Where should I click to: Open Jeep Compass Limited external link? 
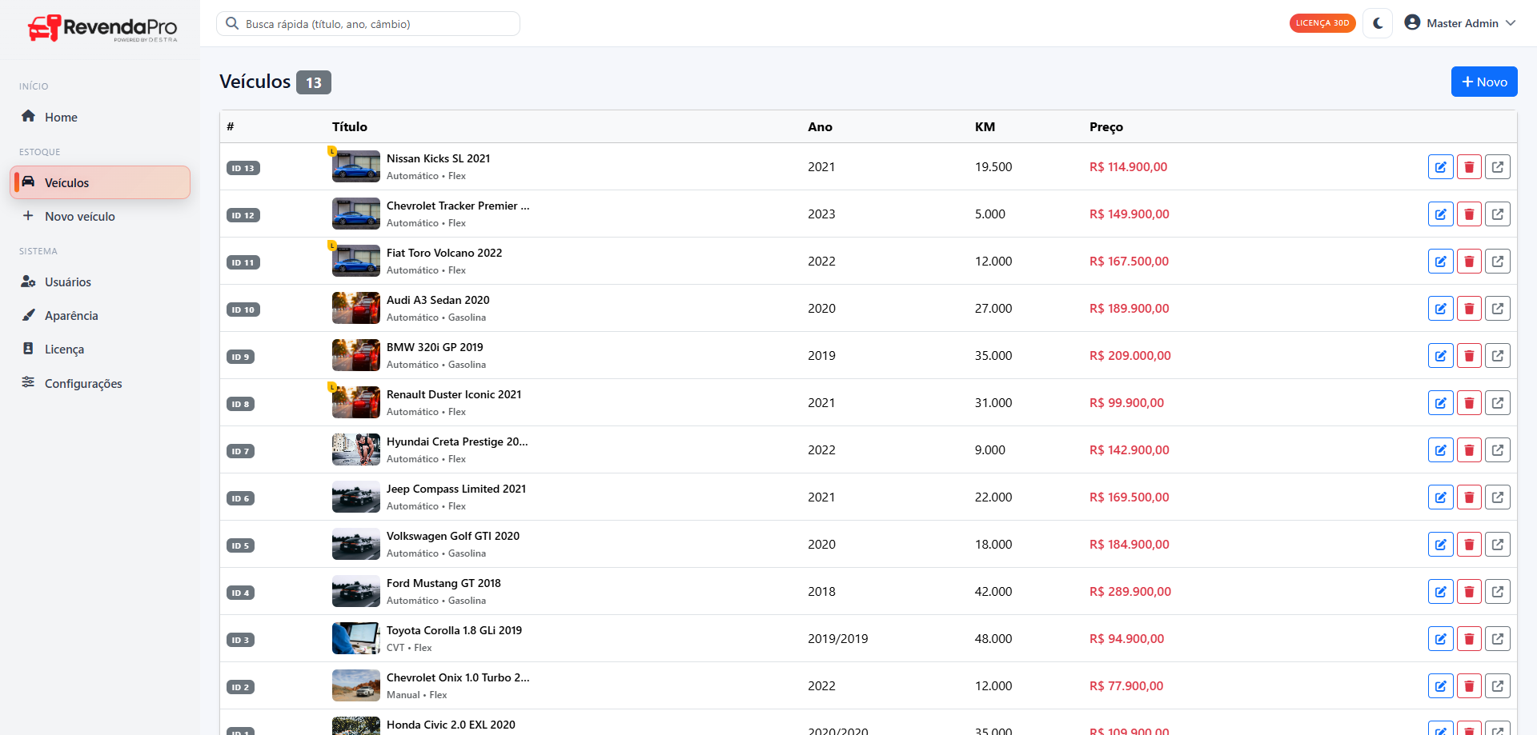1497,497
